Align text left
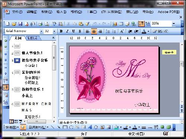Screen dimensions: 186x139 click(87, 31)
